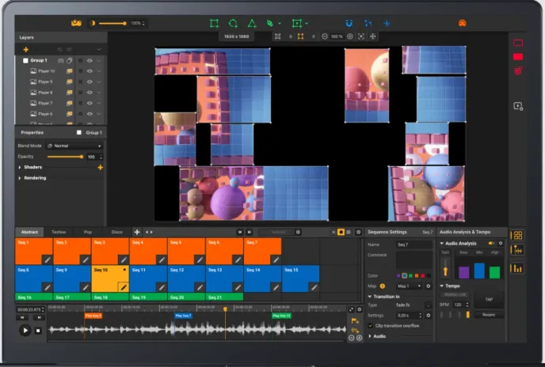Collapse the Transition in section

click(x=370, y=297)
